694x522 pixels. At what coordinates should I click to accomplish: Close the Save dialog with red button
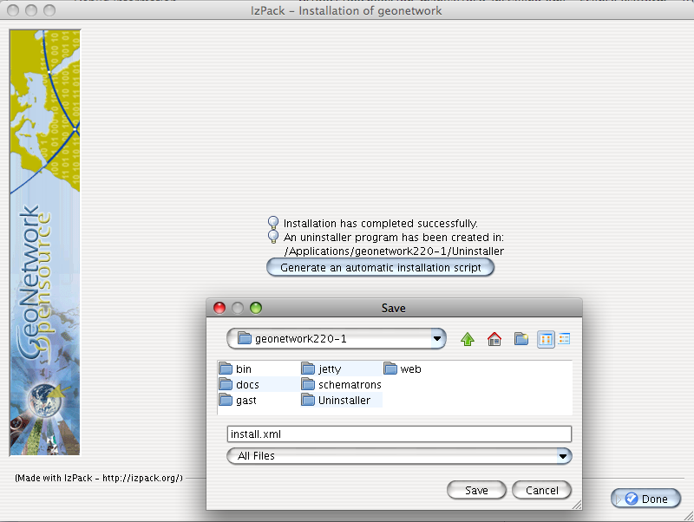point(219,308)
